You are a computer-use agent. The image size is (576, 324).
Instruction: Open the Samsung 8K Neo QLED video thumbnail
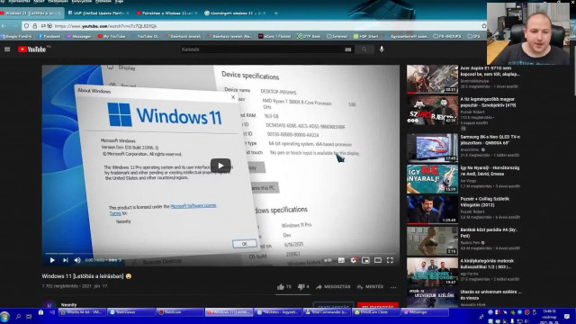click(432, 148)
